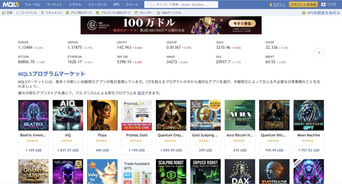Open the 記事 articles icon link
This screenshot has width=342, height=184.
tap(4, 13)
